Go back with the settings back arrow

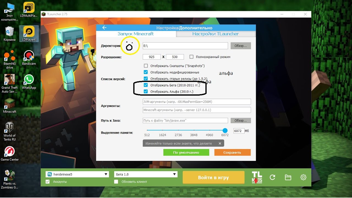[x=104, y=28]
